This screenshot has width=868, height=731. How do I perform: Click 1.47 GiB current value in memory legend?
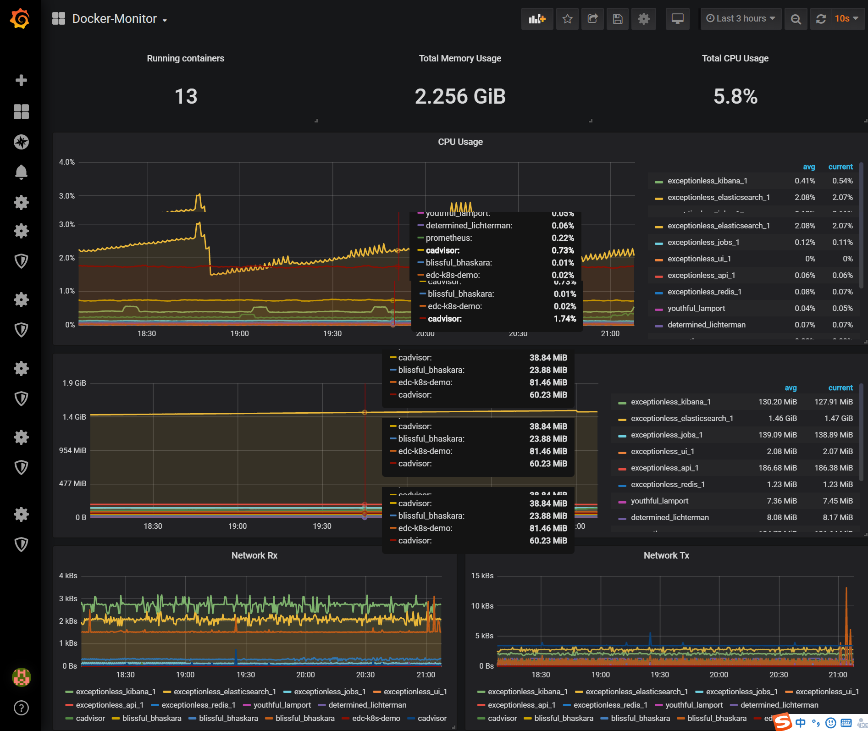coord(838,419)
